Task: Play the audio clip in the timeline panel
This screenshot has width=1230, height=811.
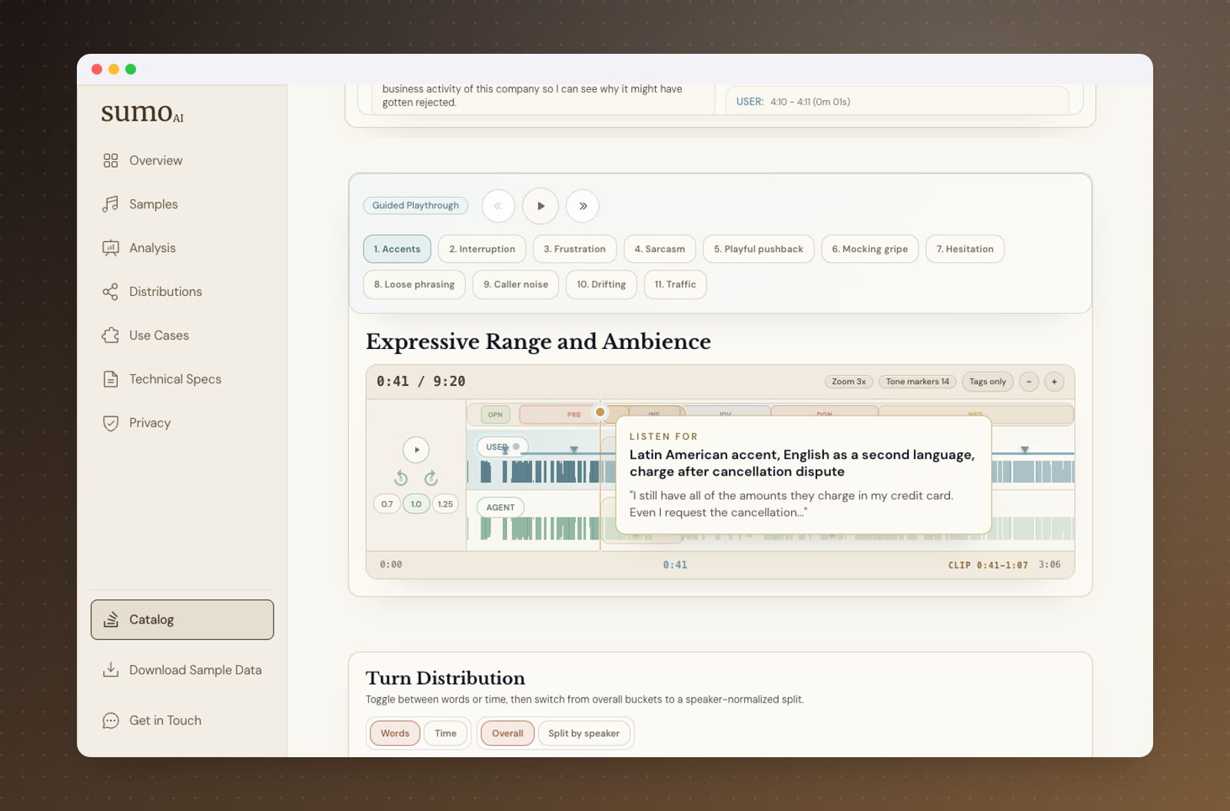Action: pos(416,450)
